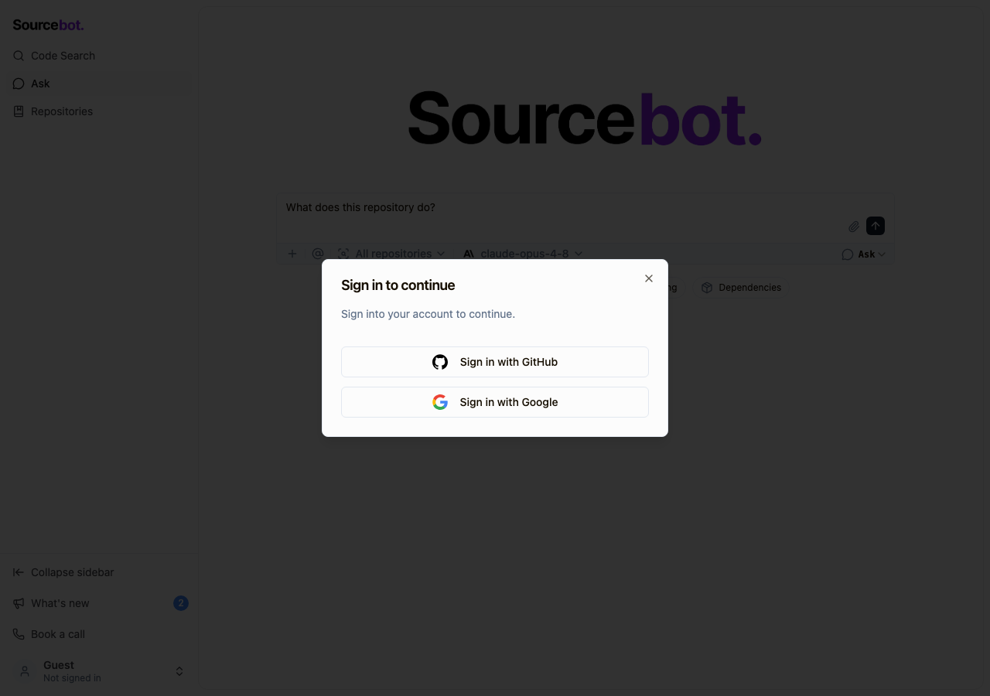Open Code Search from the sidebar
This screenshot has height=696, width=990.
pos(99,56)
